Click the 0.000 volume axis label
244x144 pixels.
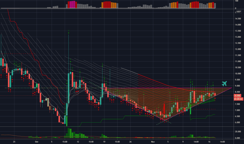click(238, 138)
